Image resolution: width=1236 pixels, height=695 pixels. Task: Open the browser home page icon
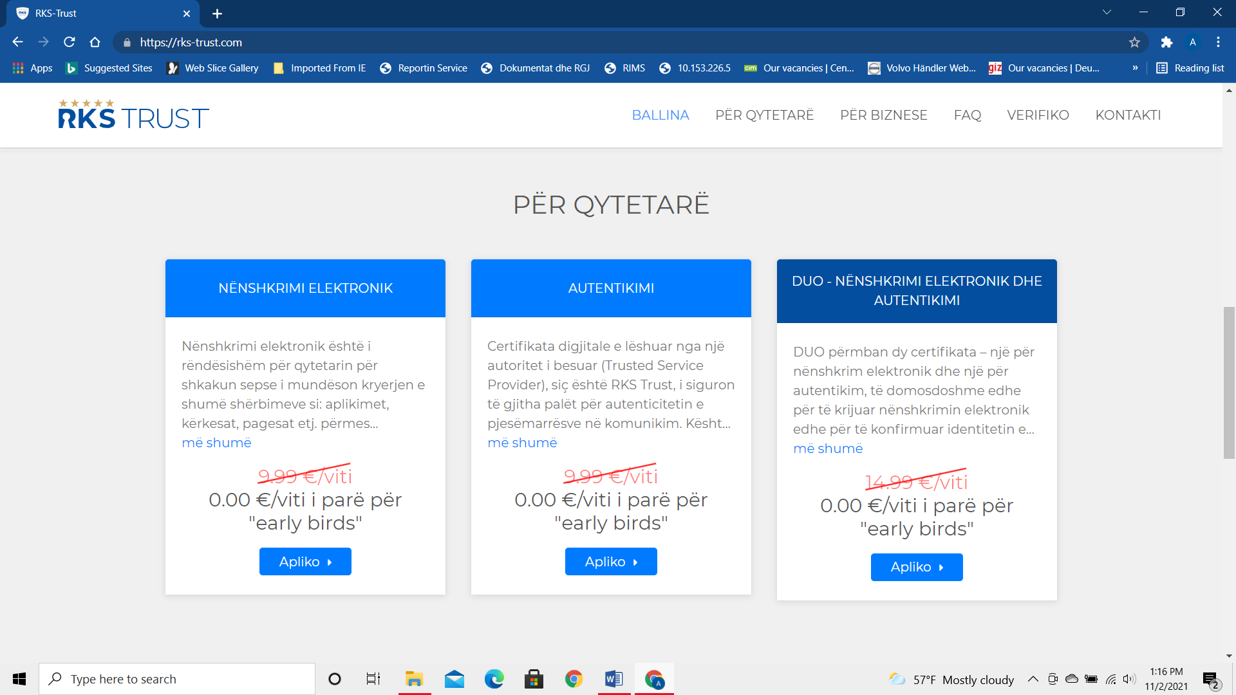point(95,42)
